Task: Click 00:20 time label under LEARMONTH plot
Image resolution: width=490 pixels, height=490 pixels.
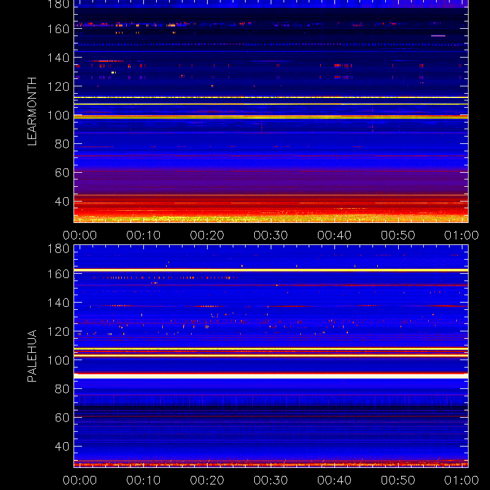Action: coord(207,235)
